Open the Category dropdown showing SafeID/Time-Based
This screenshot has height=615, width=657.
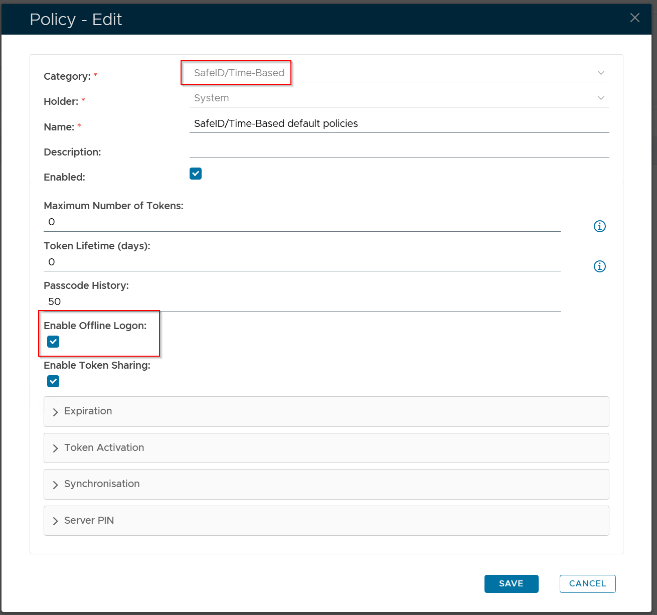tap(391, 73)
